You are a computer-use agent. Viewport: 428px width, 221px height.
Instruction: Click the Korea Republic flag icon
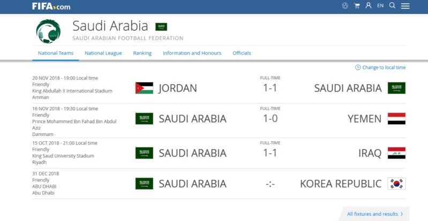(396, 184)
